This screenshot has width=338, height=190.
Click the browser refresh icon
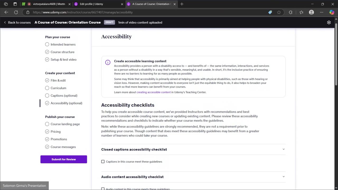point(16,12)
